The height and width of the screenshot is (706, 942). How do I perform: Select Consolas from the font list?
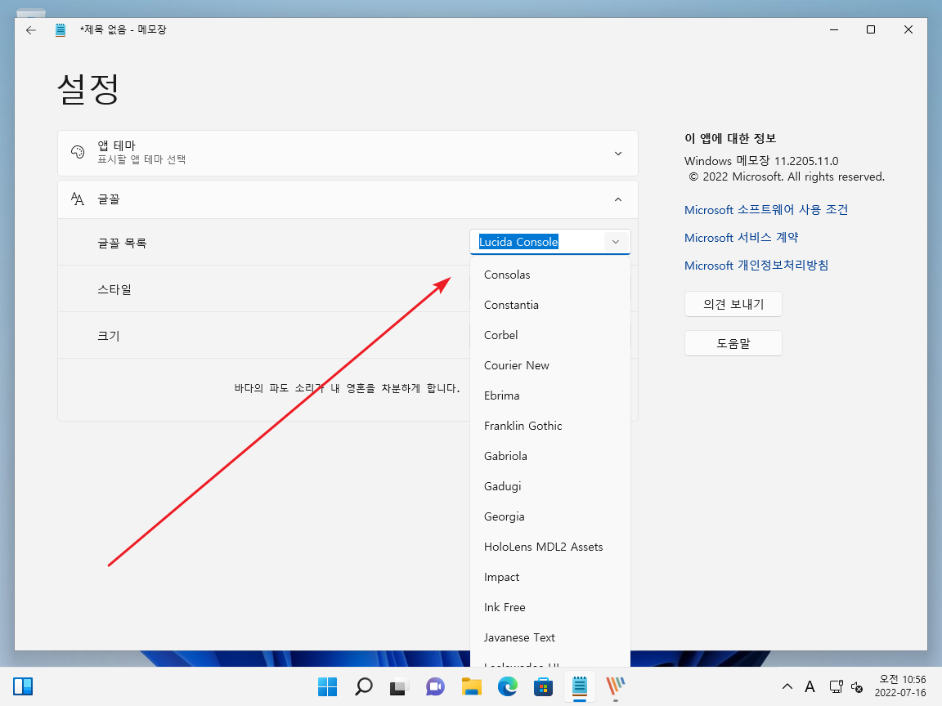point(550,275)
